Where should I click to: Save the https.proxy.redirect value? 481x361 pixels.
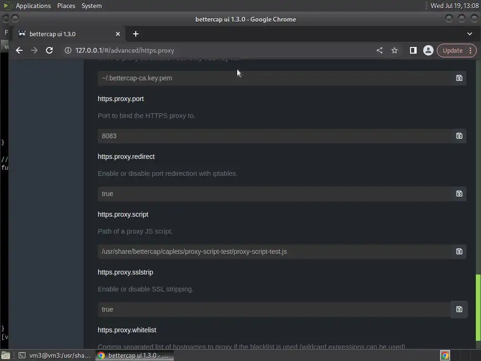(x=459, y=194)
